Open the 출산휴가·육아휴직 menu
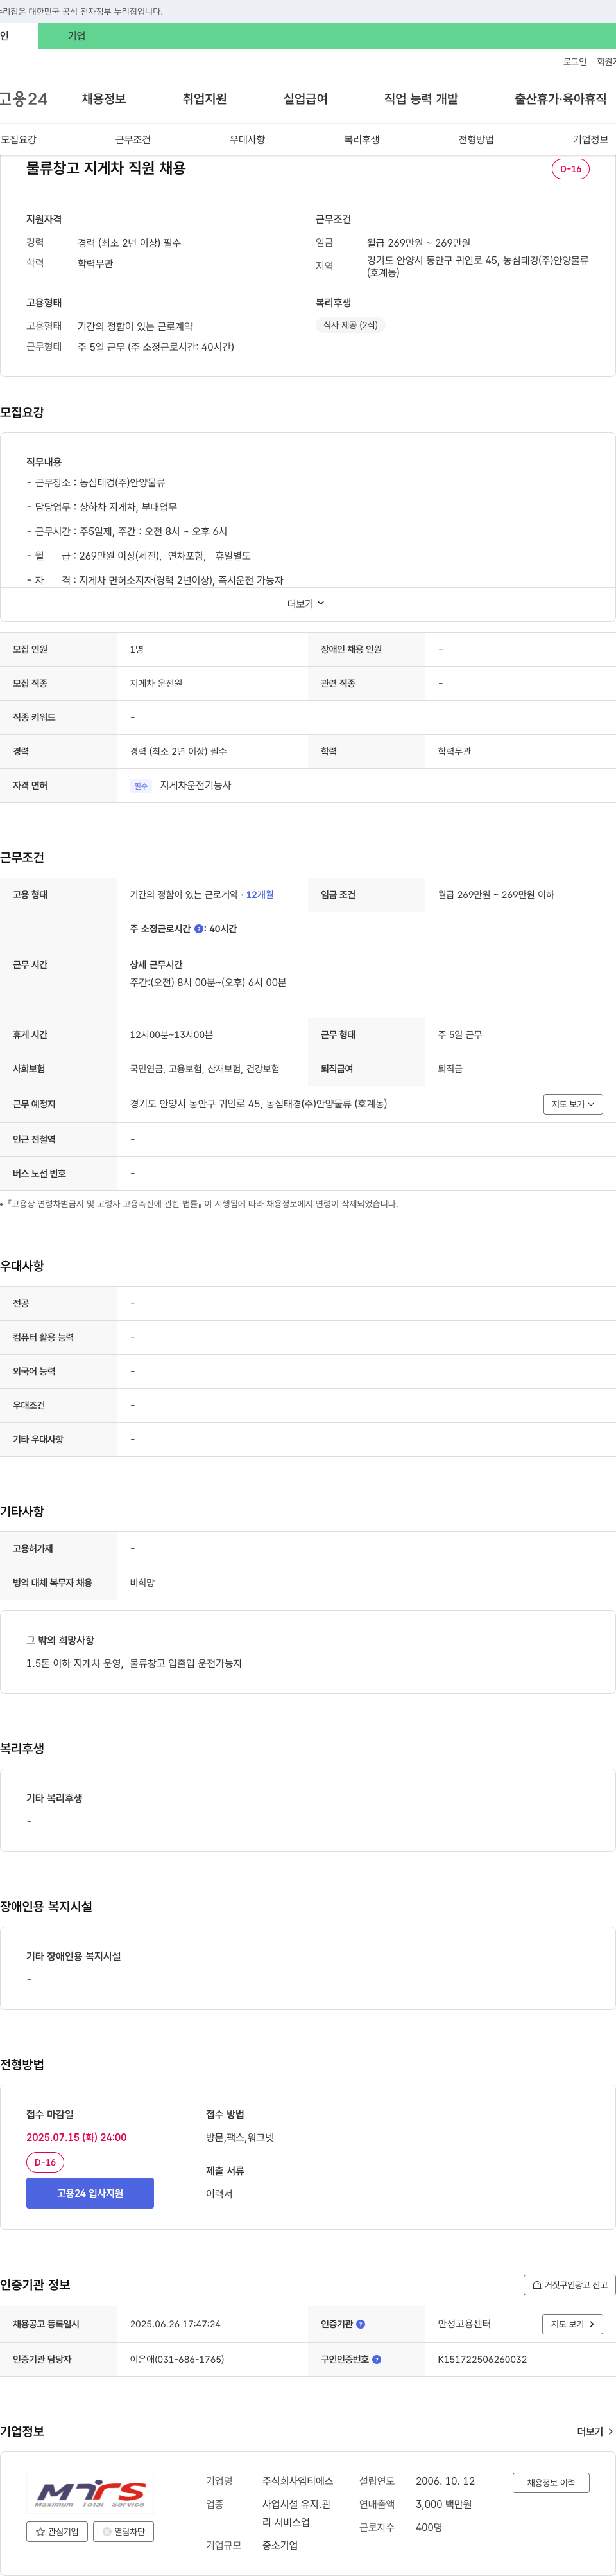Image resolution: width=616 pixels, height=2576 pixels. (x=560, y=99)
